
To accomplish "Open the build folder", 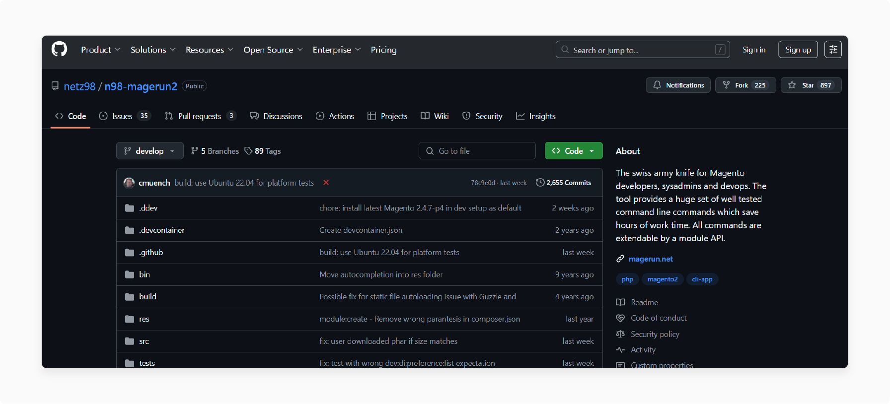I will [x=148, y=297].
